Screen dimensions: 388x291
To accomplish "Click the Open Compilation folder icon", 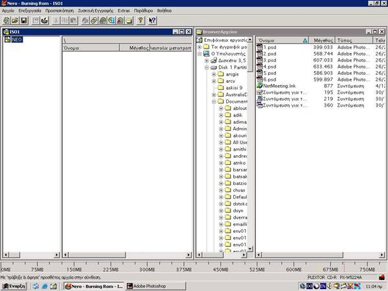I will (15, 21).
